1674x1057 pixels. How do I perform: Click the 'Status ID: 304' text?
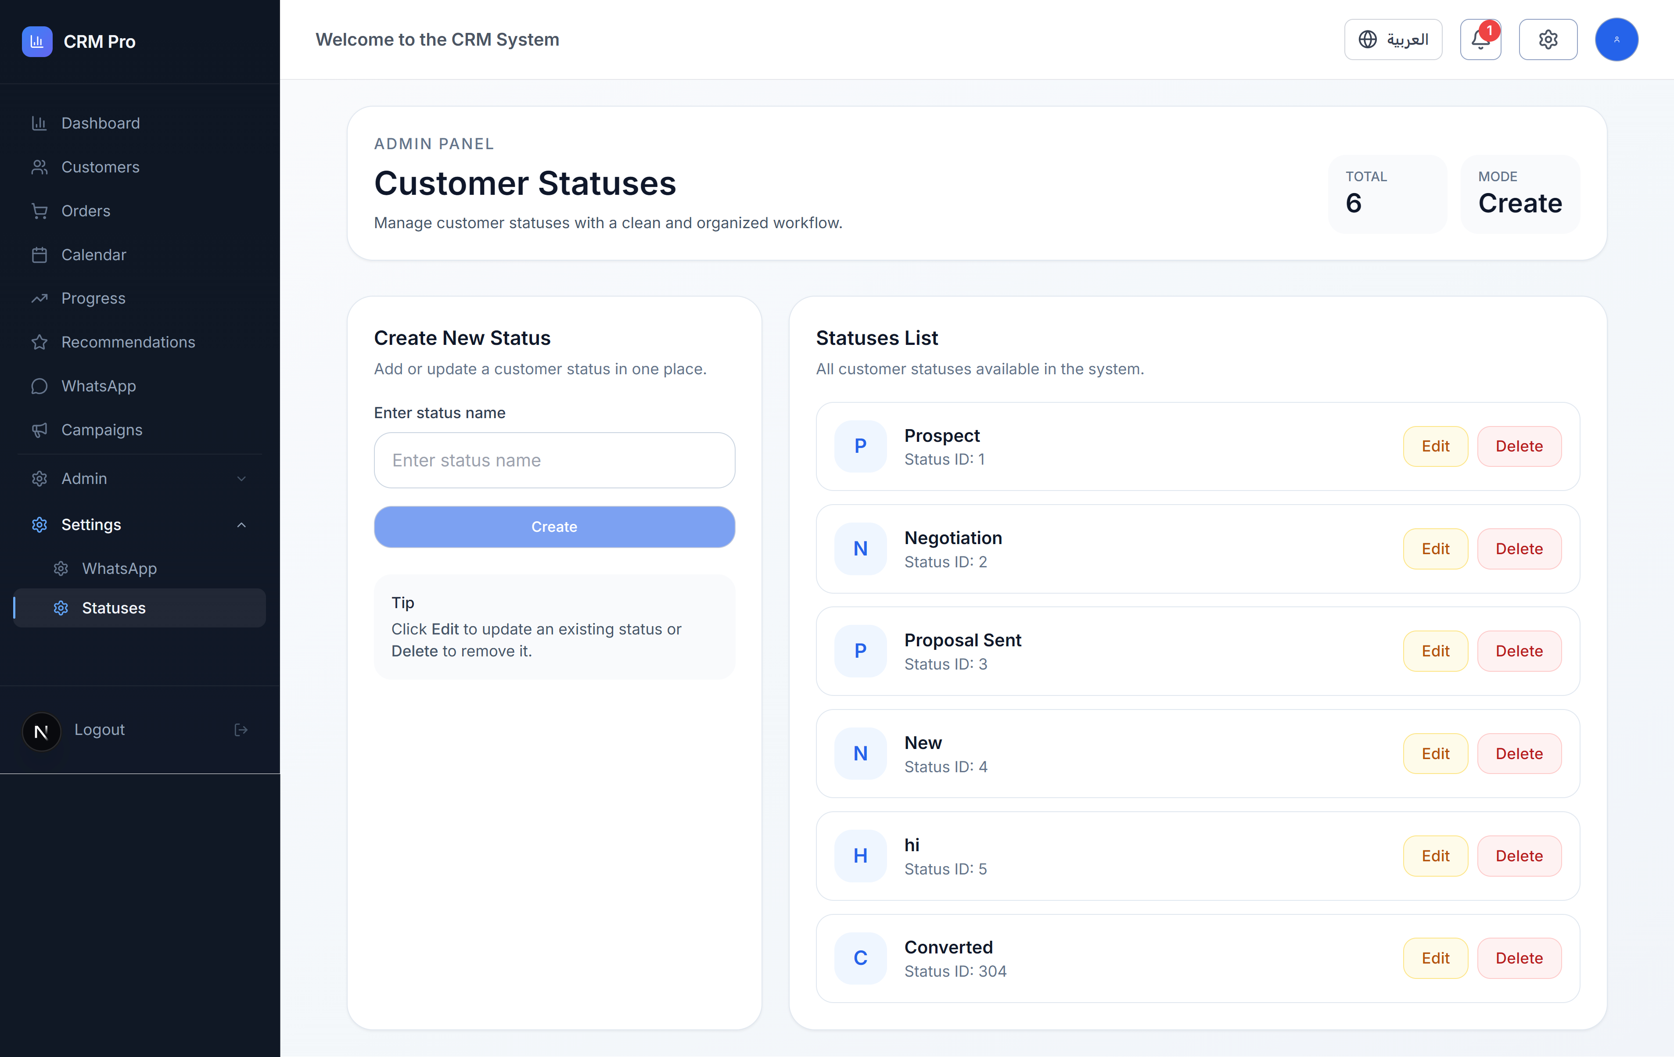[955, 971]
